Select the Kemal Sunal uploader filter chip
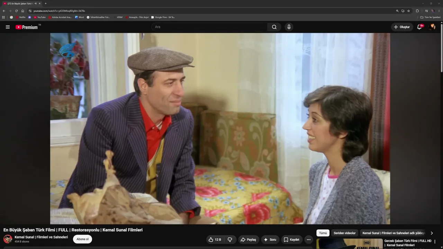Screen dimensions: 443x249 pyautogui.click(x=393, y=233)
